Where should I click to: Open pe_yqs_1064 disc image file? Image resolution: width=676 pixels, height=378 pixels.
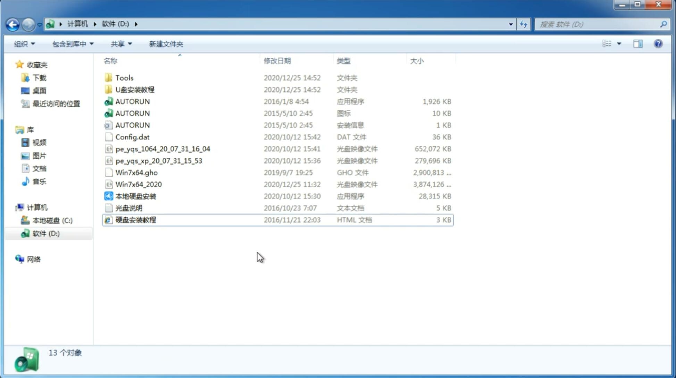[163, 149]
